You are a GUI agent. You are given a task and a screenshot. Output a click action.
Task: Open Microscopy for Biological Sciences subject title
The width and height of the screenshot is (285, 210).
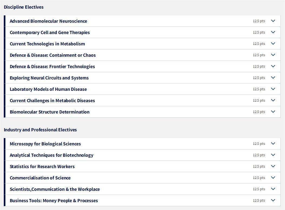[x=45, y=144]
